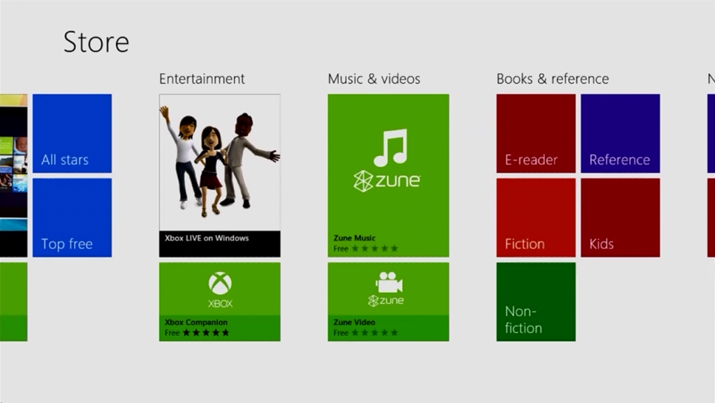Click the Xbox LIVE on Windows caption

click(x=207, y=238)
